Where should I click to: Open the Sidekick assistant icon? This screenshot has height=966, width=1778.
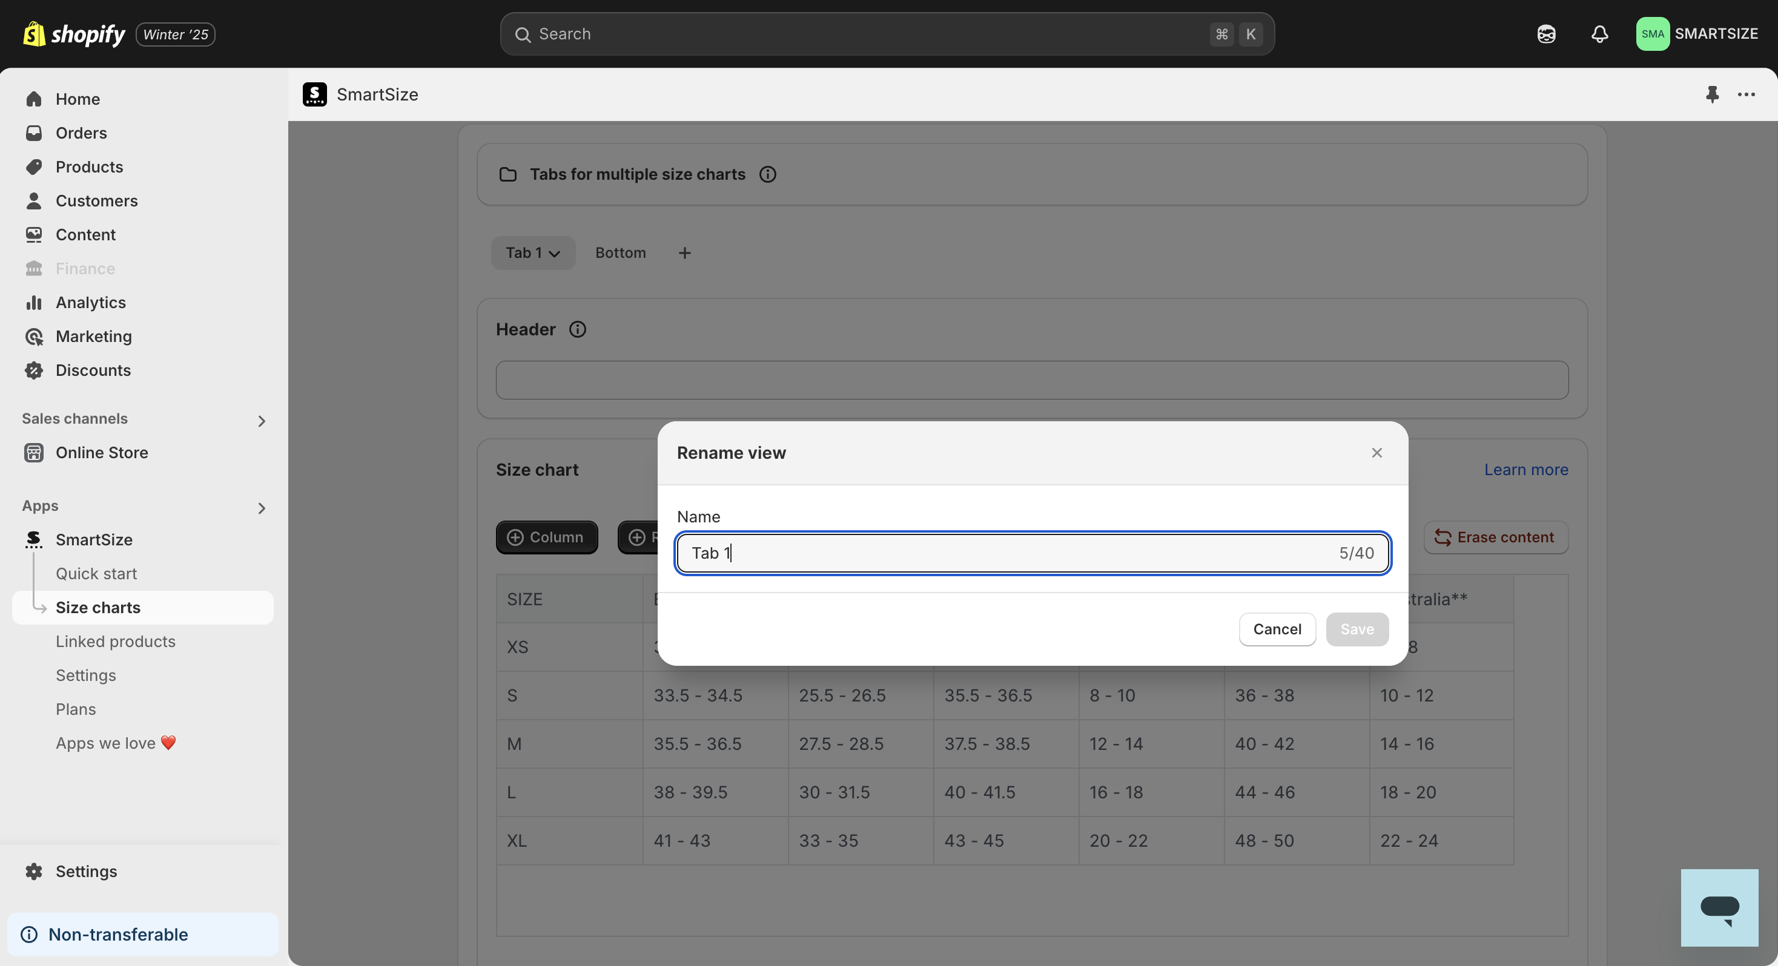[x=1546, y=34]
